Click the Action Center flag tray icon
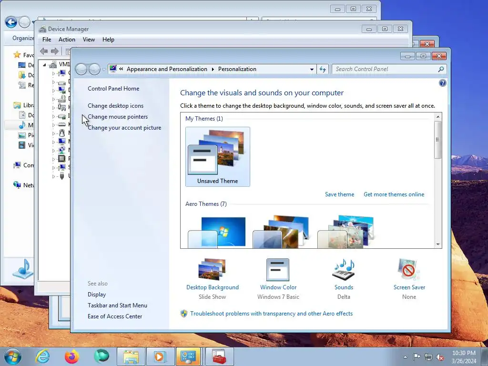Image resolution: width=488 pixels, height=366 pixels. (417, 357)
